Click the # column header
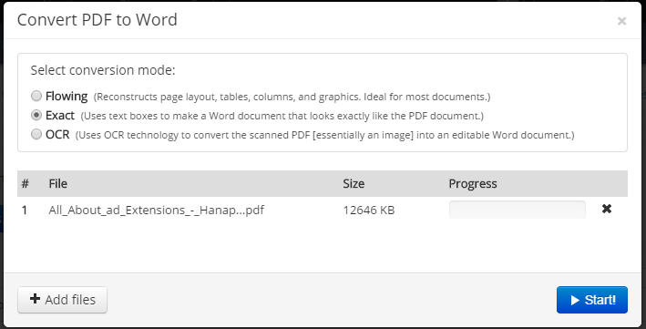Image resolution: width=646 pixels, height=329 pixels. (x=26, y=183)
